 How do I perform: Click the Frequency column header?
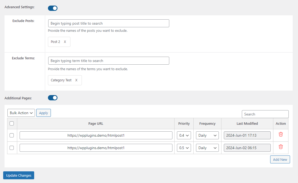[207, 123]
